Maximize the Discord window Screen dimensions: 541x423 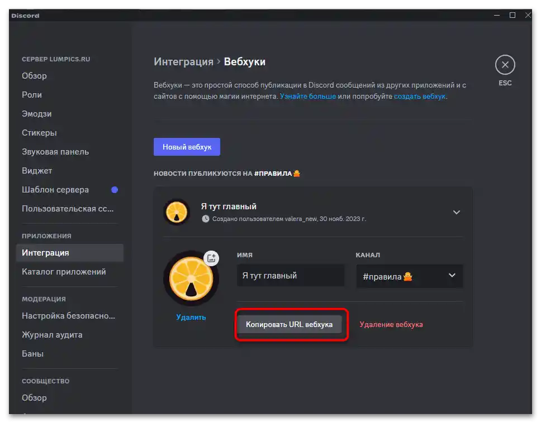(x=512, y=15)
